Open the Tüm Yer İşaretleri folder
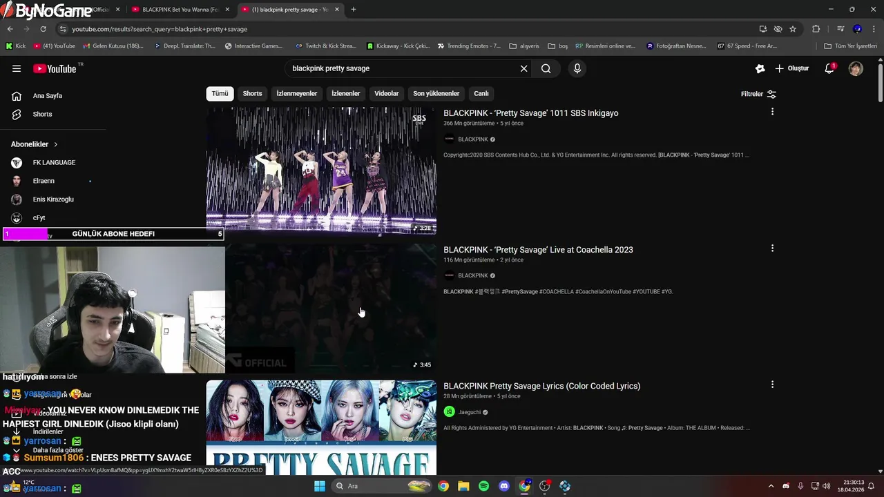Screen dimensions: 884x497 (x=850, y=46)
